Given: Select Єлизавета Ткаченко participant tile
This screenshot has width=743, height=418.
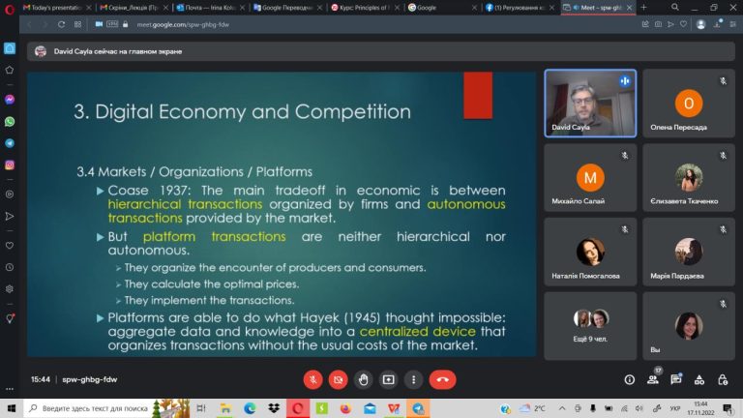Looking at the screenshot, I should pyautogui.click(x=689, y=178).
